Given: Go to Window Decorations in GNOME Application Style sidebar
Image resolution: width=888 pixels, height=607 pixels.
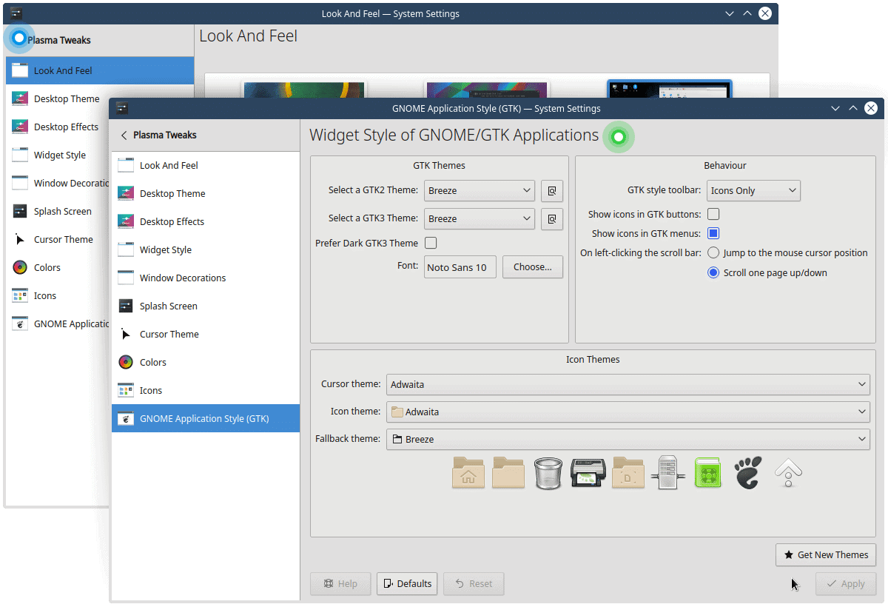Looking at the screenshot, I should click(206, 278).
